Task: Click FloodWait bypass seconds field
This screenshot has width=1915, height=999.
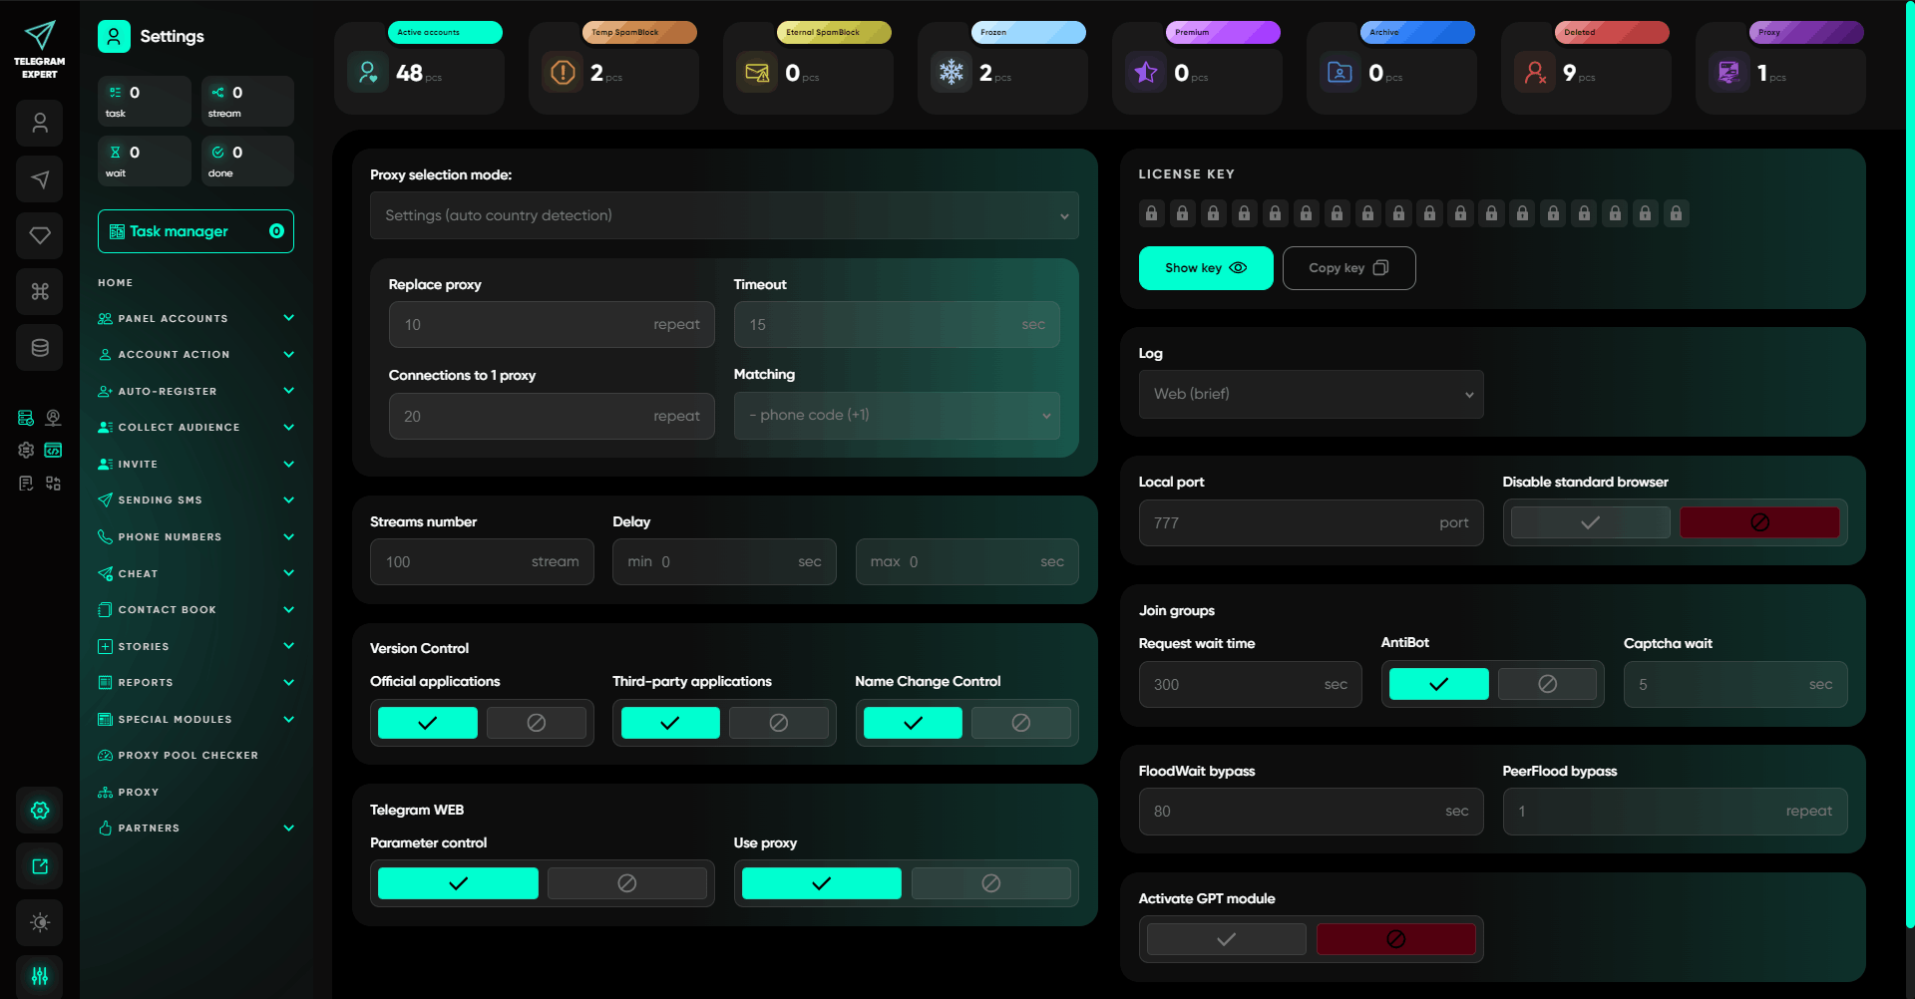Action: 1312,812
